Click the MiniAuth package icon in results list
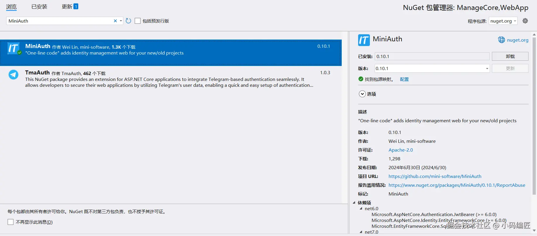 click(x=14, y=48)
